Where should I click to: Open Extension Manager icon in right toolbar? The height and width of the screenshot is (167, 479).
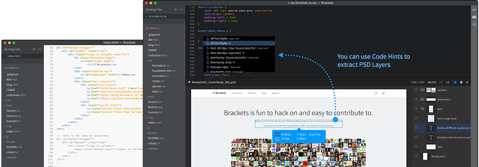click(x=474, y=17)
